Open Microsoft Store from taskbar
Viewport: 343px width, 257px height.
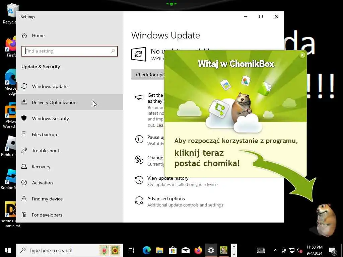point(173,250)
